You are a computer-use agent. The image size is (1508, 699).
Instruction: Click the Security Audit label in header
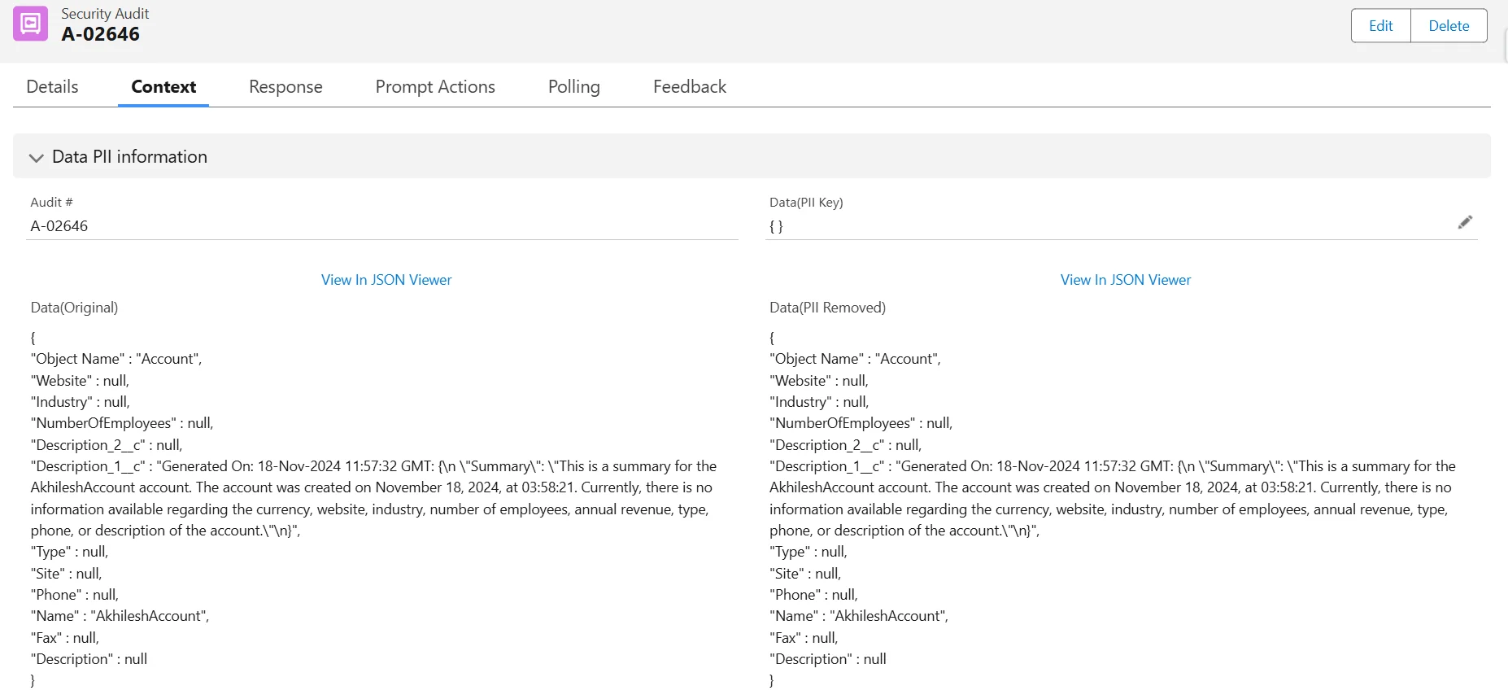point(105,14)
